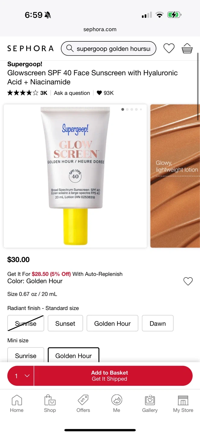Viewport: 200px width, 435px height.
Task: Expand the quantity dropdown
Action: pyautogui.click(x=21, y=376)
